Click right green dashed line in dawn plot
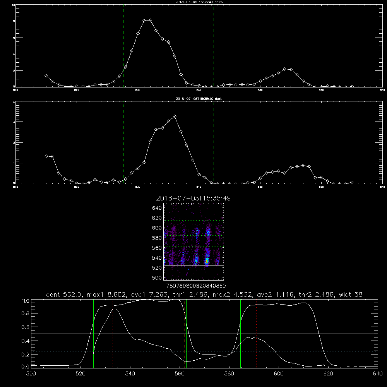 coord(214,46)
